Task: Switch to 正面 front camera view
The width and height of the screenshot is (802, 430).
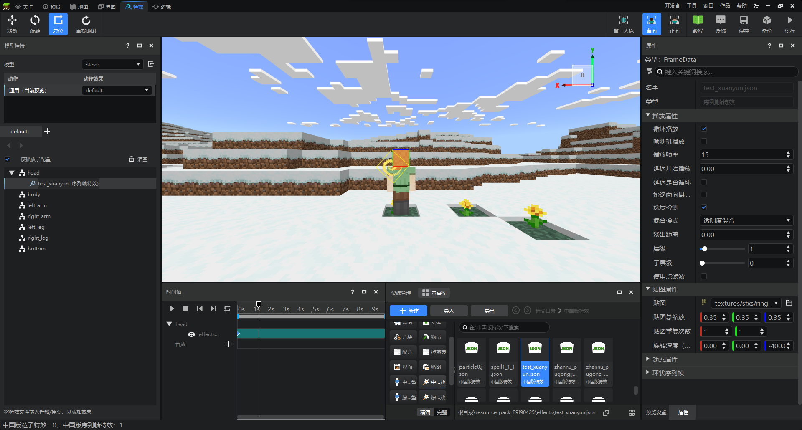Action: pos(674,24)
